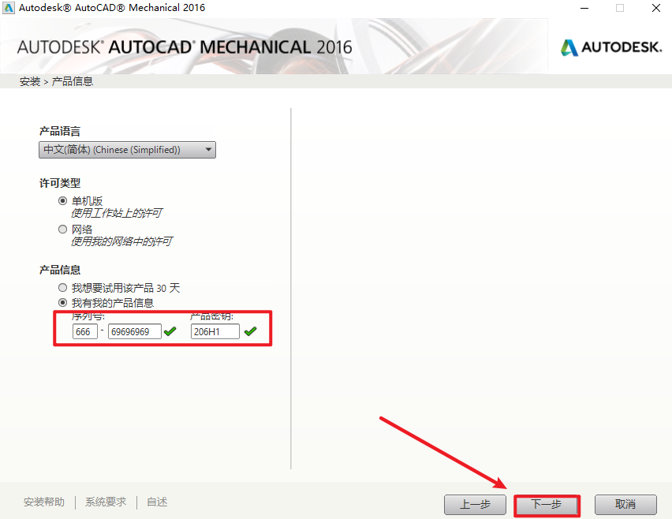
Task: Open the 系统要求 link
Action: (x=106, y=502)
